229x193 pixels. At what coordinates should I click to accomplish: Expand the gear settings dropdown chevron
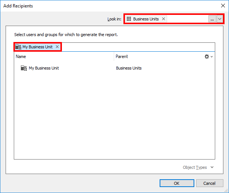point(211,57)
